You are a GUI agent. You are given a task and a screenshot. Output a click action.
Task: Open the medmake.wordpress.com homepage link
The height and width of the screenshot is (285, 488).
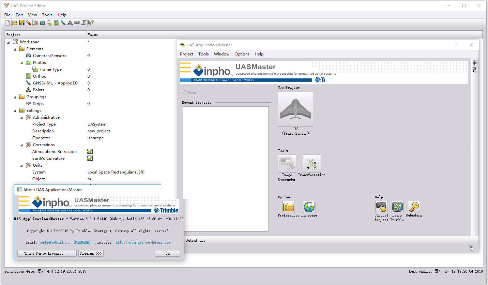(x=143, y=242)
